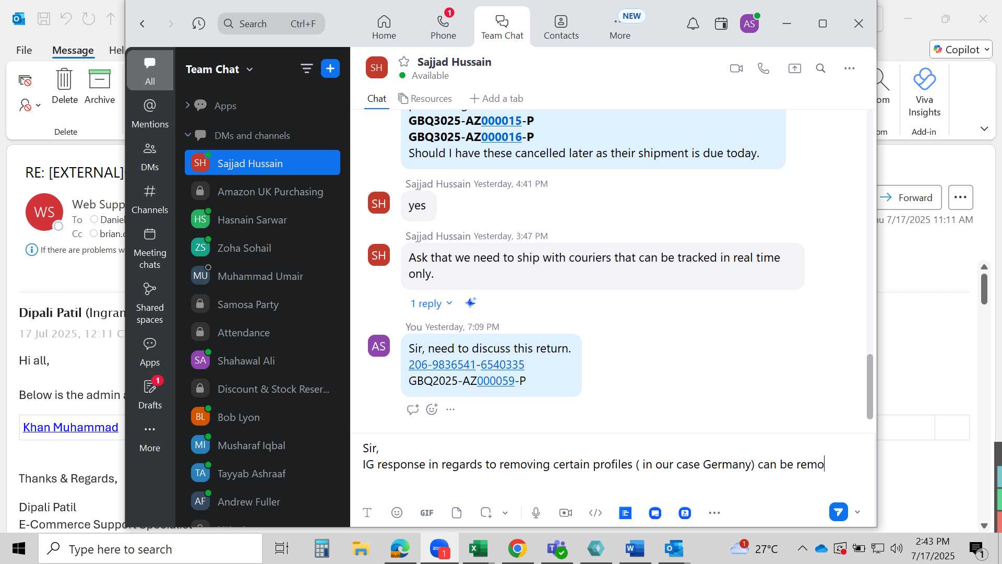Screen dimensions: 1002x564
Task: Open the Phone tab with notification badge
Action: (443, 27)
